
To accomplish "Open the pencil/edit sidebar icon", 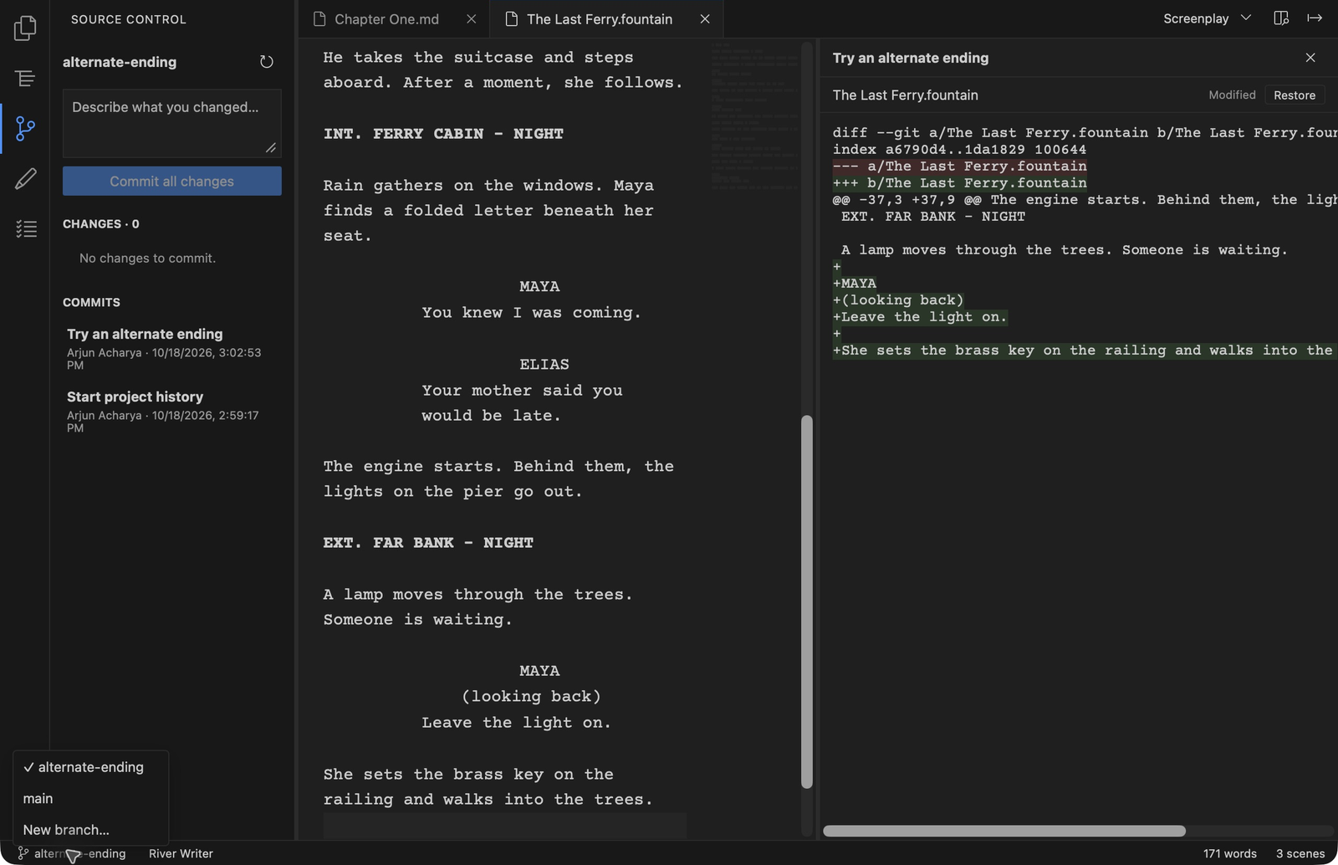I will coord(25,178).
